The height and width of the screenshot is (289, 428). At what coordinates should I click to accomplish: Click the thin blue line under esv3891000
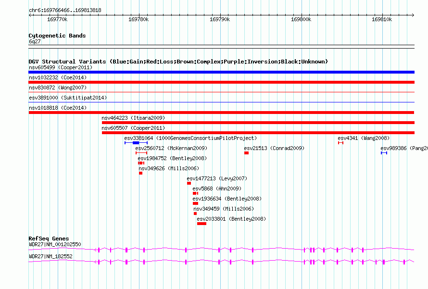(x=221, y=102)
